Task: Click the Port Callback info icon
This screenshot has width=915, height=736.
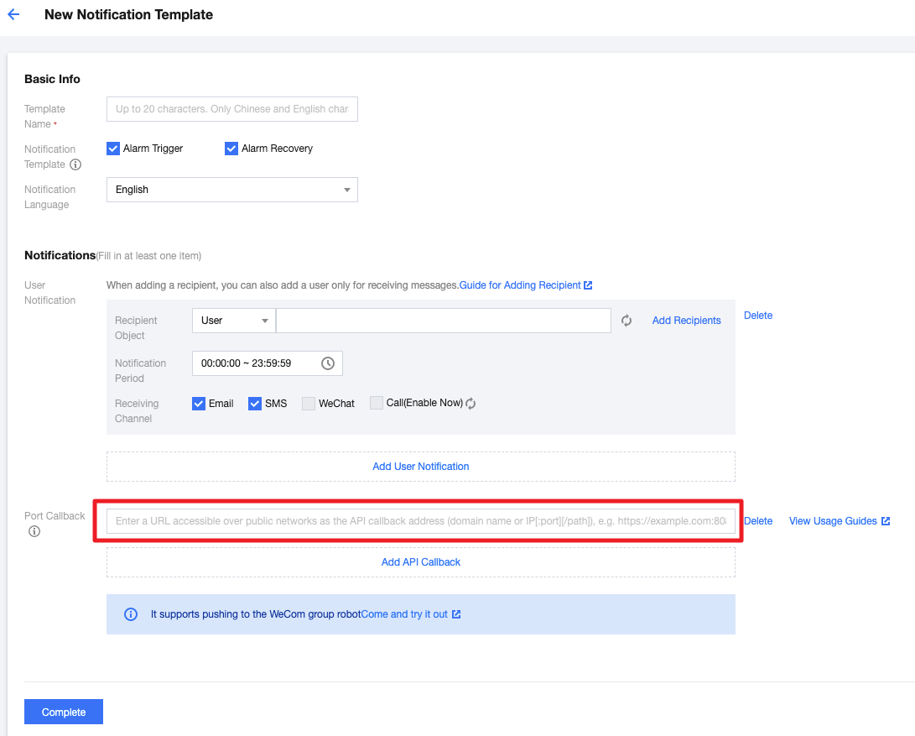Action: pos(34,531)
